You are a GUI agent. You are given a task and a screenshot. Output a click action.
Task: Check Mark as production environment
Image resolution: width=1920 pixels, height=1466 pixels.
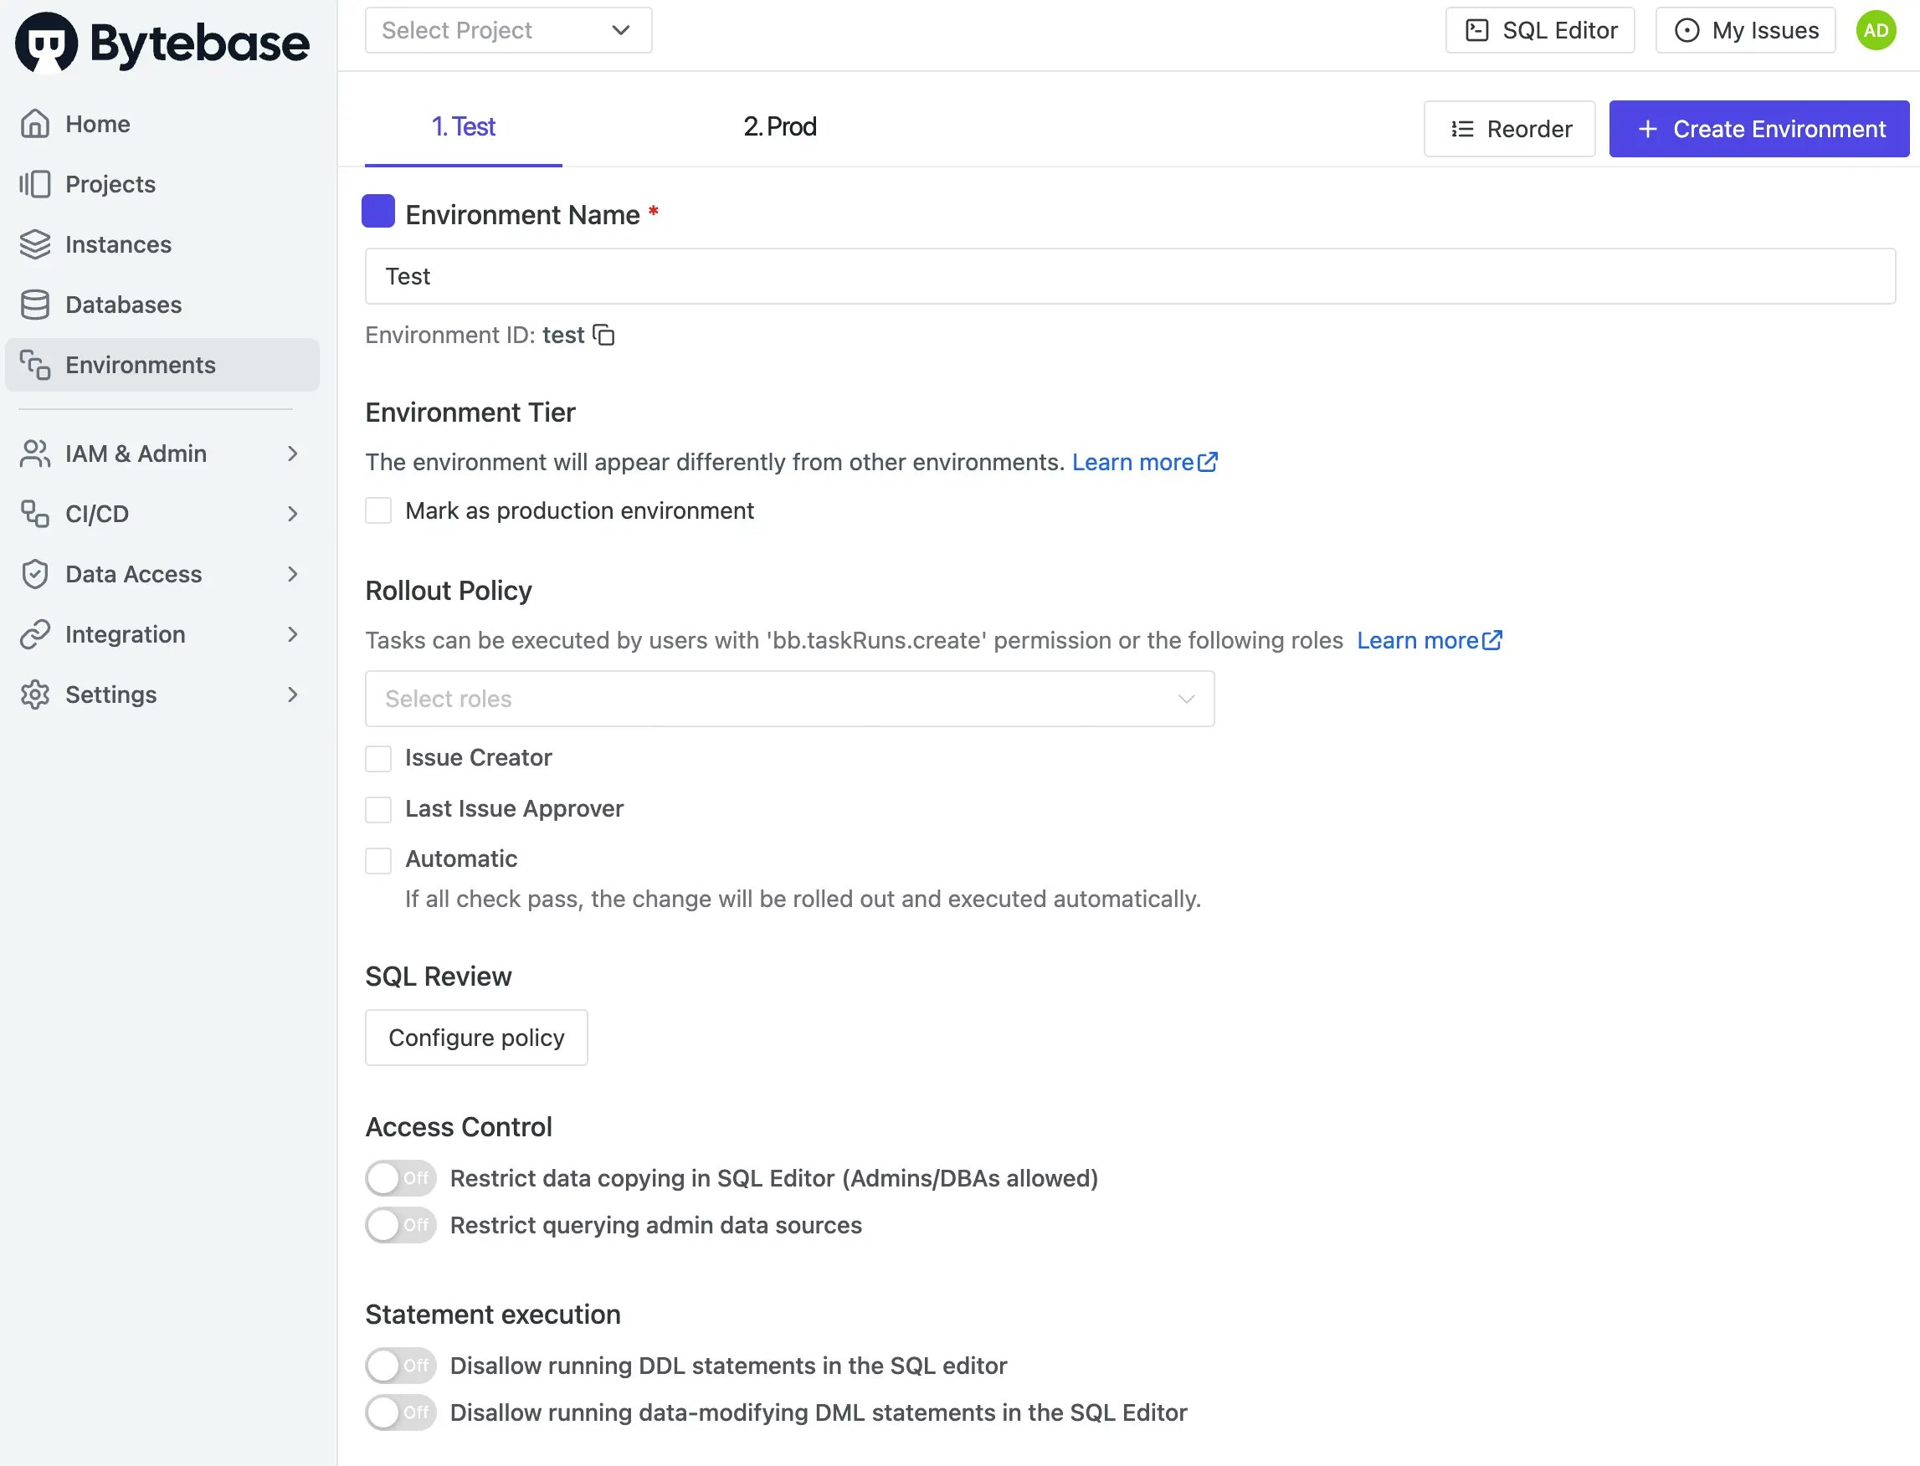[x=378, y=510]
